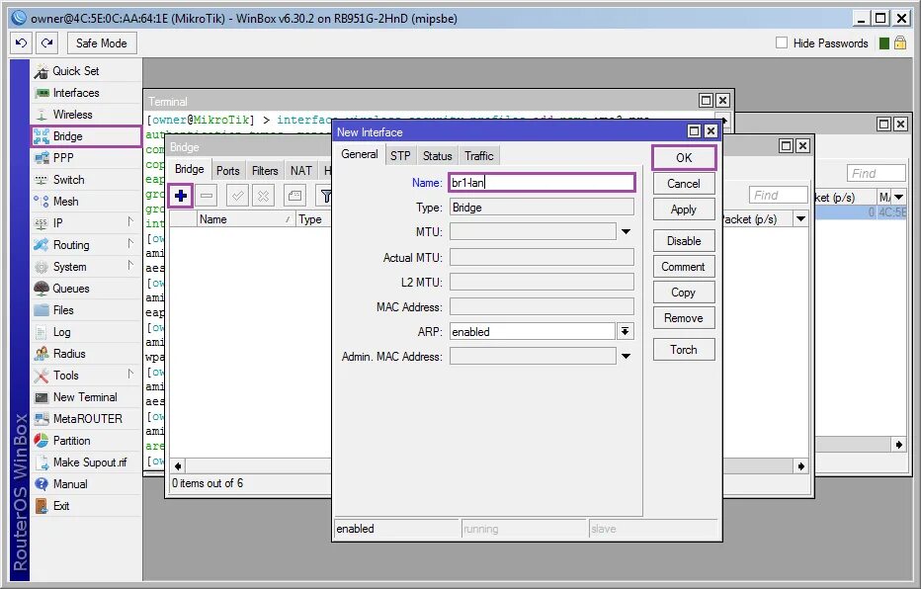921x589 pixels.
Task: Expand the MTU field arrow
Action: pos(627,231)
